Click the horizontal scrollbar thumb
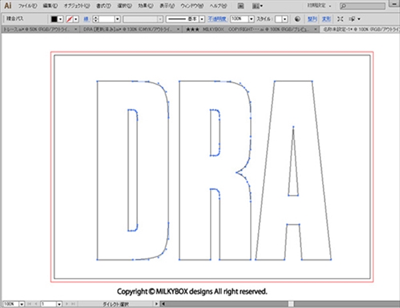The image size is (400, 308). (291, 304)
